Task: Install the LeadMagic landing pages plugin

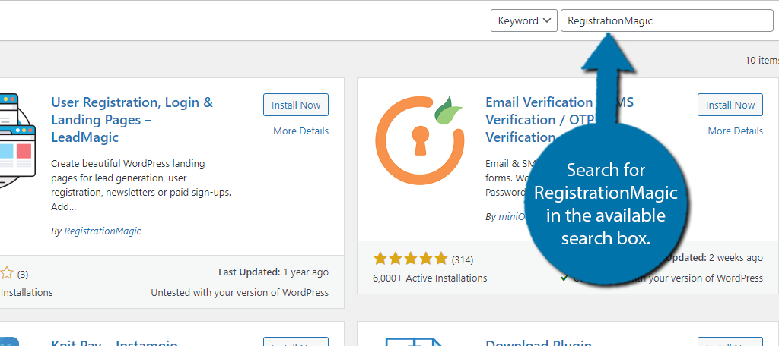Action: [x=296, y=105]
